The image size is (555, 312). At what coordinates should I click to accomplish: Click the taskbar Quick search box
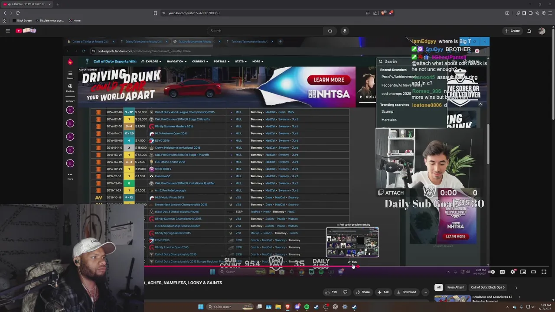pos(230,307)
